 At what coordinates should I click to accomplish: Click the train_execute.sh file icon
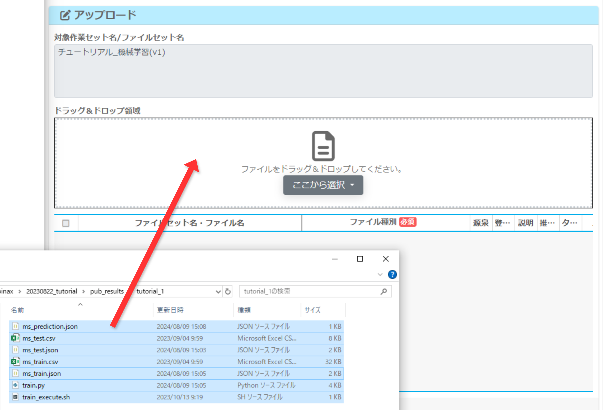tap(15, 397)
